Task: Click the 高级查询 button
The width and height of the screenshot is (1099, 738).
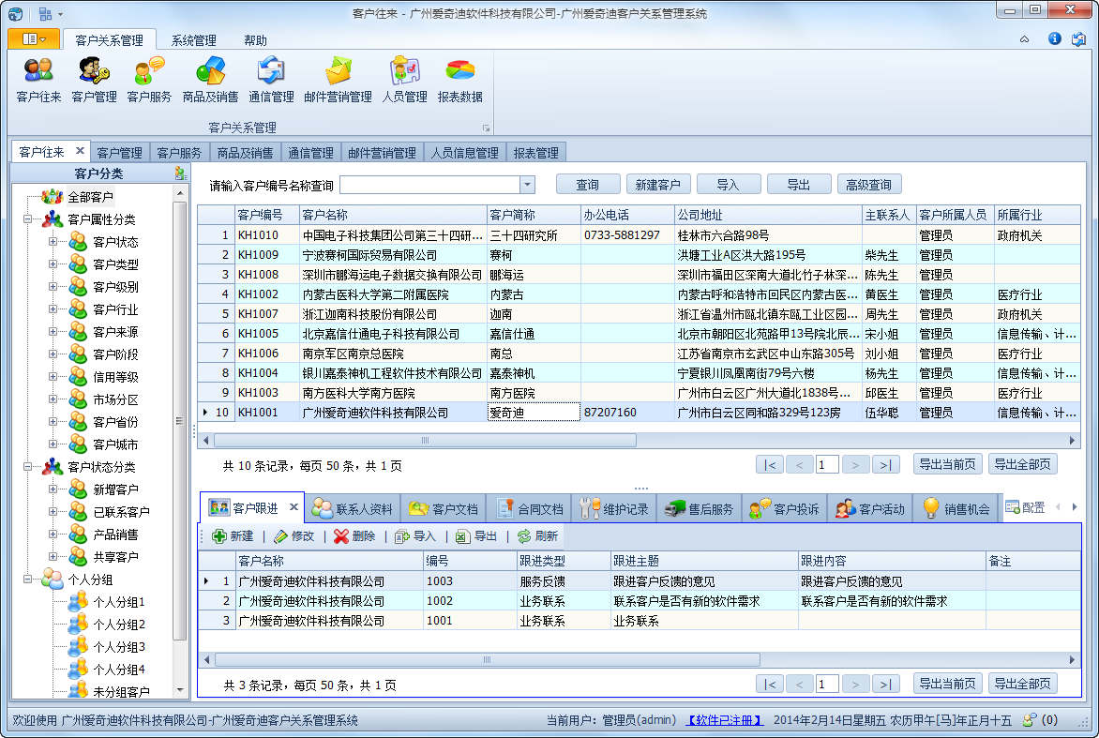Action: [869, 184]
